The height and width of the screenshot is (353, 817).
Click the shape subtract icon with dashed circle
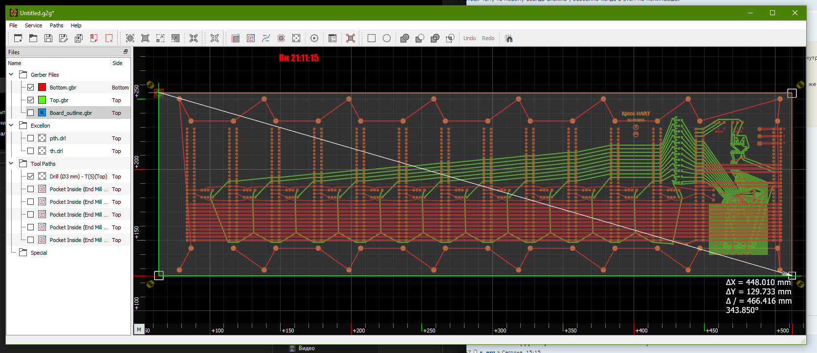pos(420,38)
